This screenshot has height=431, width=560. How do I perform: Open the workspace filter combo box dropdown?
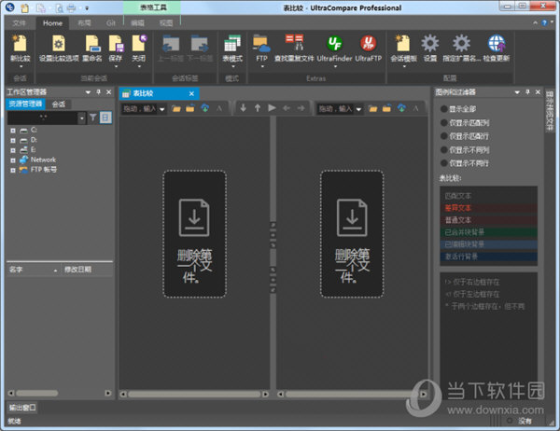tap(82, 118)
